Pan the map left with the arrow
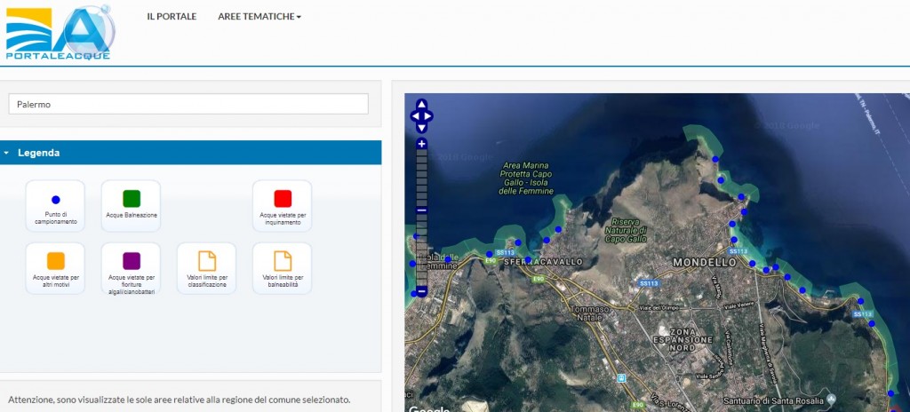This screenshot has height=412, width=910. coord(413,116)
